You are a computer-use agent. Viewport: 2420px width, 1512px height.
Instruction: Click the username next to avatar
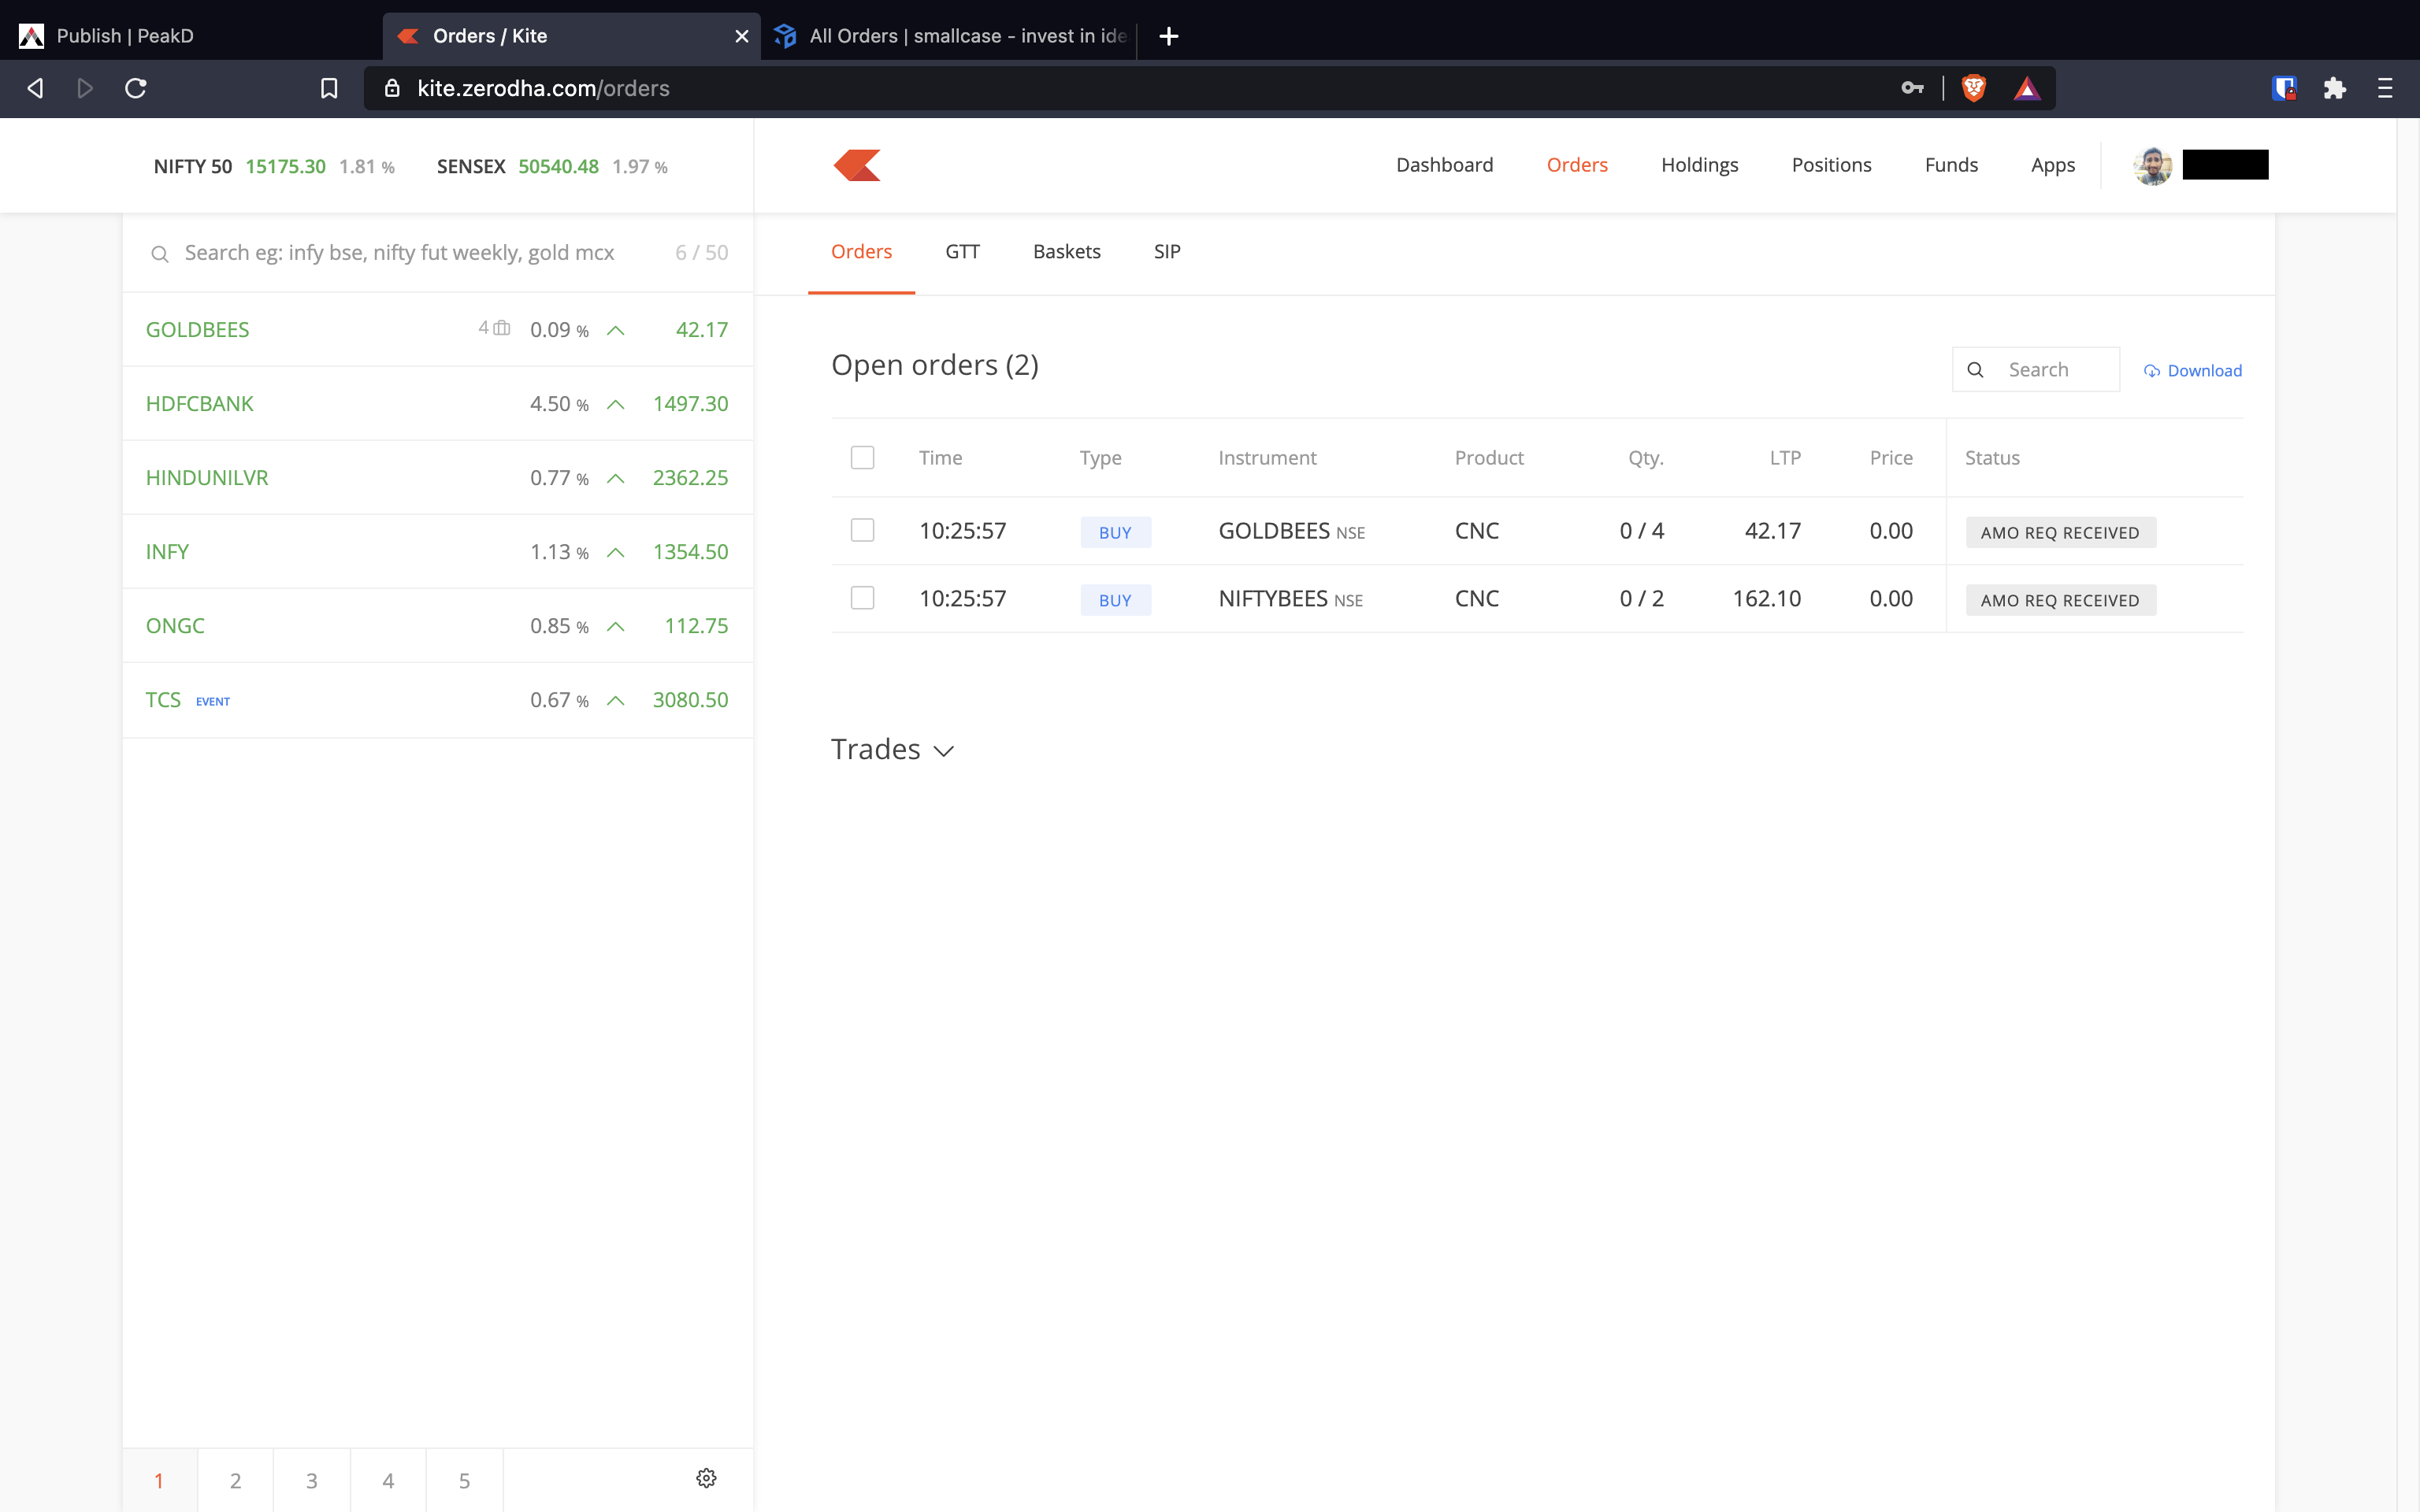(2225, 165)
